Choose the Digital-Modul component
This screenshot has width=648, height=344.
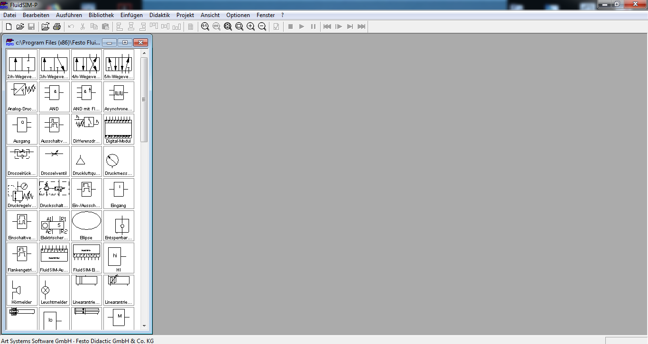[118, 129]
